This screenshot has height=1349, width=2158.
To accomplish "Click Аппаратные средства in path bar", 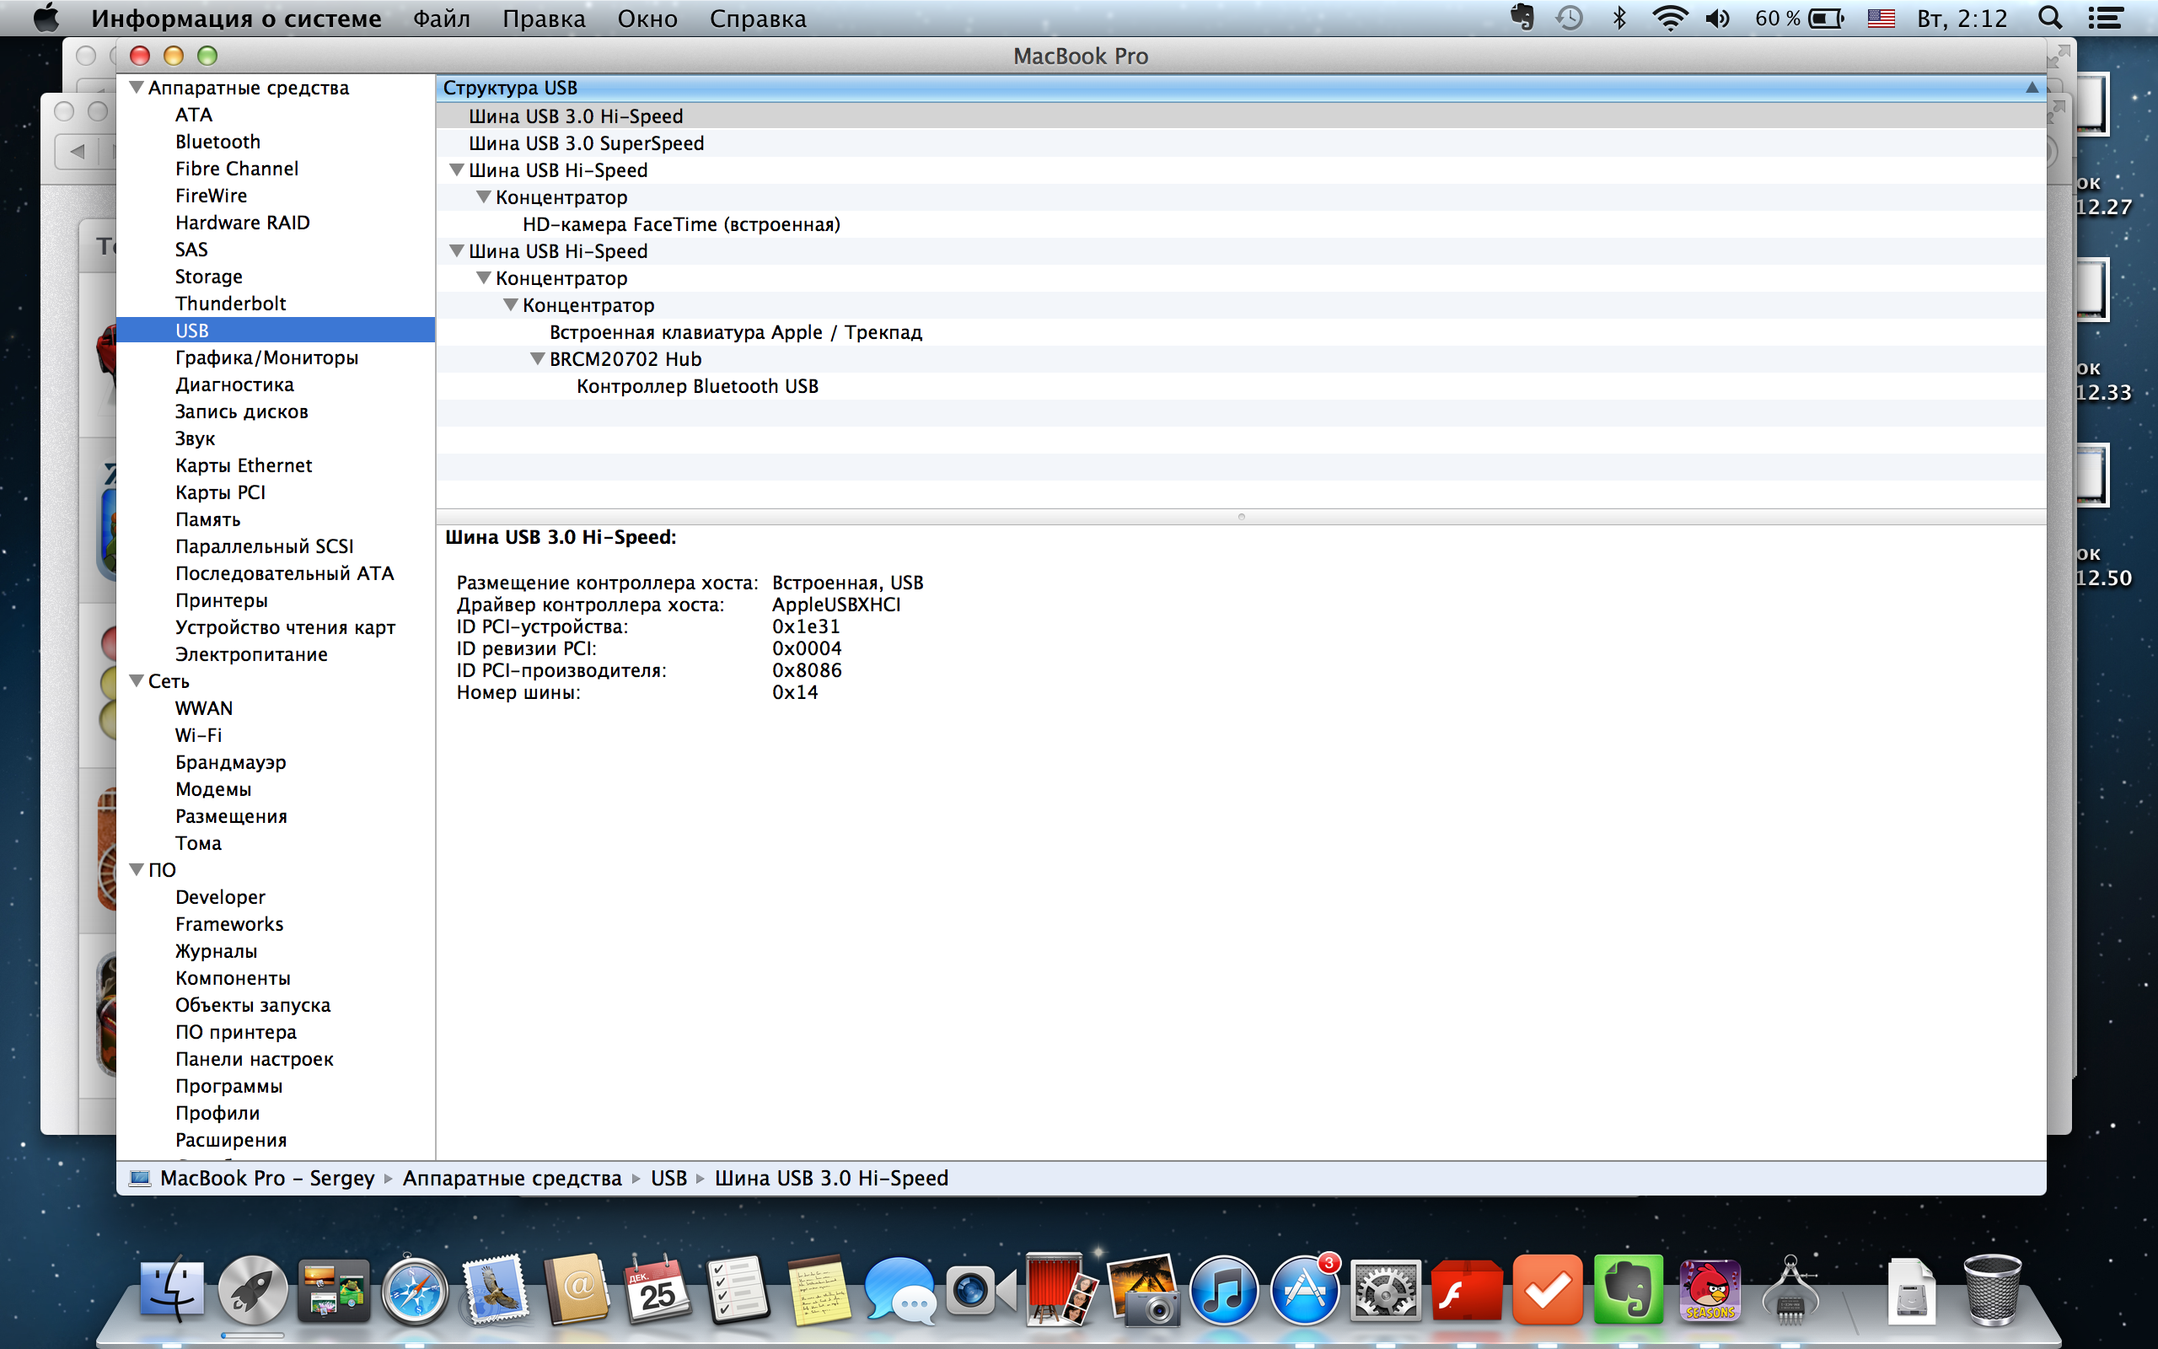I will [512, 1178].
